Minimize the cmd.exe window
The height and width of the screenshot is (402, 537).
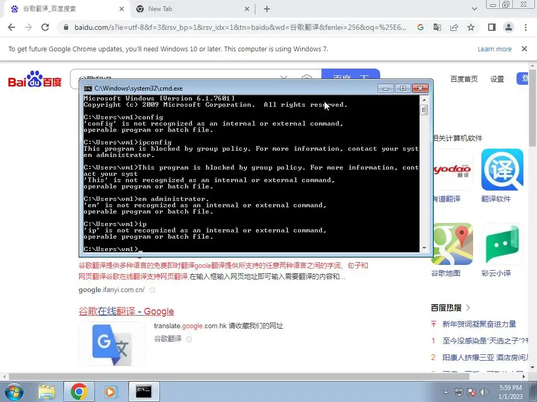coord(385,88)
